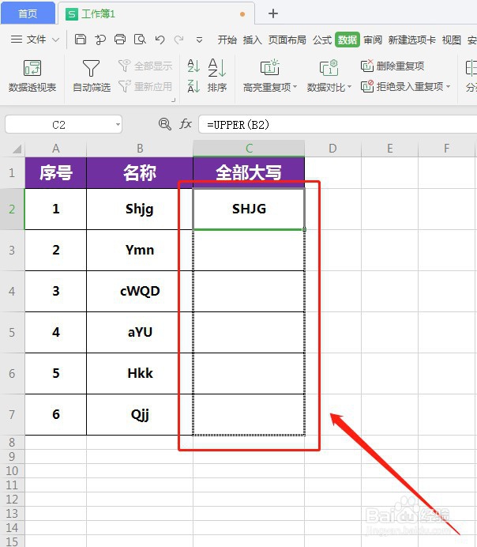Redo the last action
This screenshot has height=547, width=477.
pyautogui.click(x=179, y=40)
